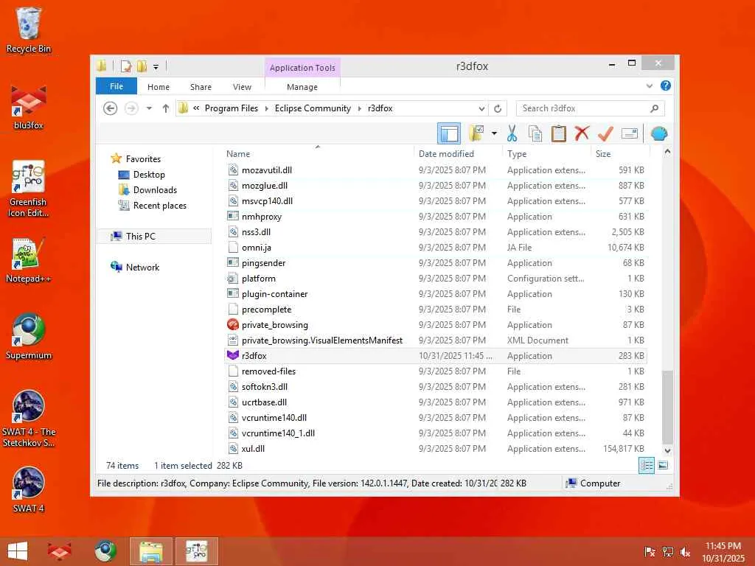Open Desktop in the navigation pane

point(149,174)
